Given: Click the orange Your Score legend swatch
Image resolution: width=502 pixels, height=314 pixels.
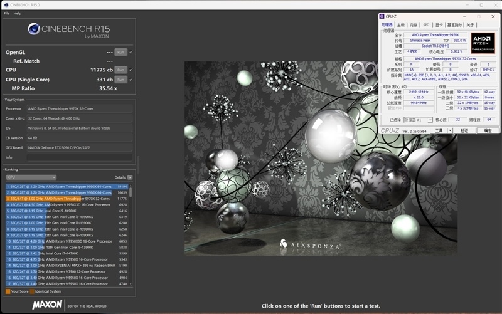Looking at the screenshot, I should (x=8, y=291).
